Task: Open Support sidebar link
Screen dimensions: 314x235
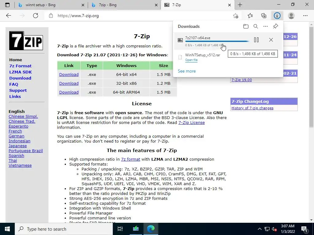Action: coord(18,90)
